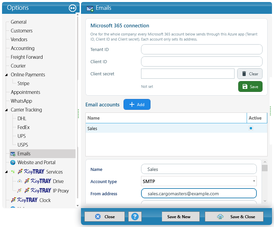Click the Microsoft 365 connection heading
Viewport: 274px width, 227px height.
click(120, 26)
